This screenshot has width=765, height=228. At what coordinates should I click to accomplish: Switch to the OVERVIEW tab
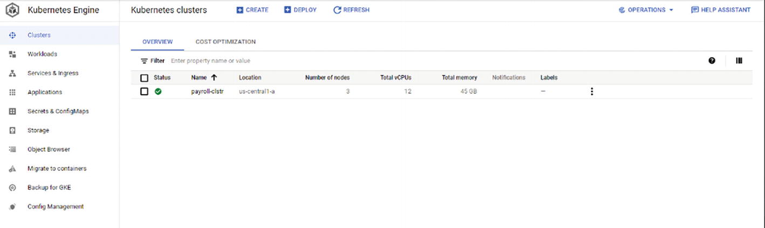(x=158, y=42)
